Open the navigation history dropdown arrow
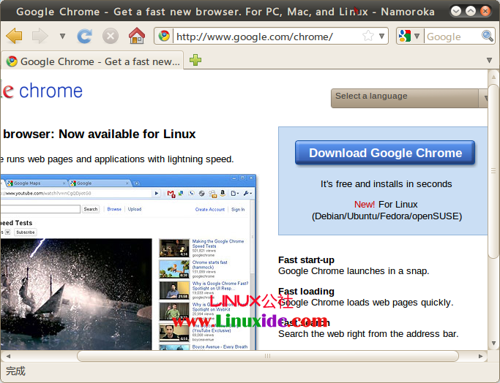 (62, 36)
